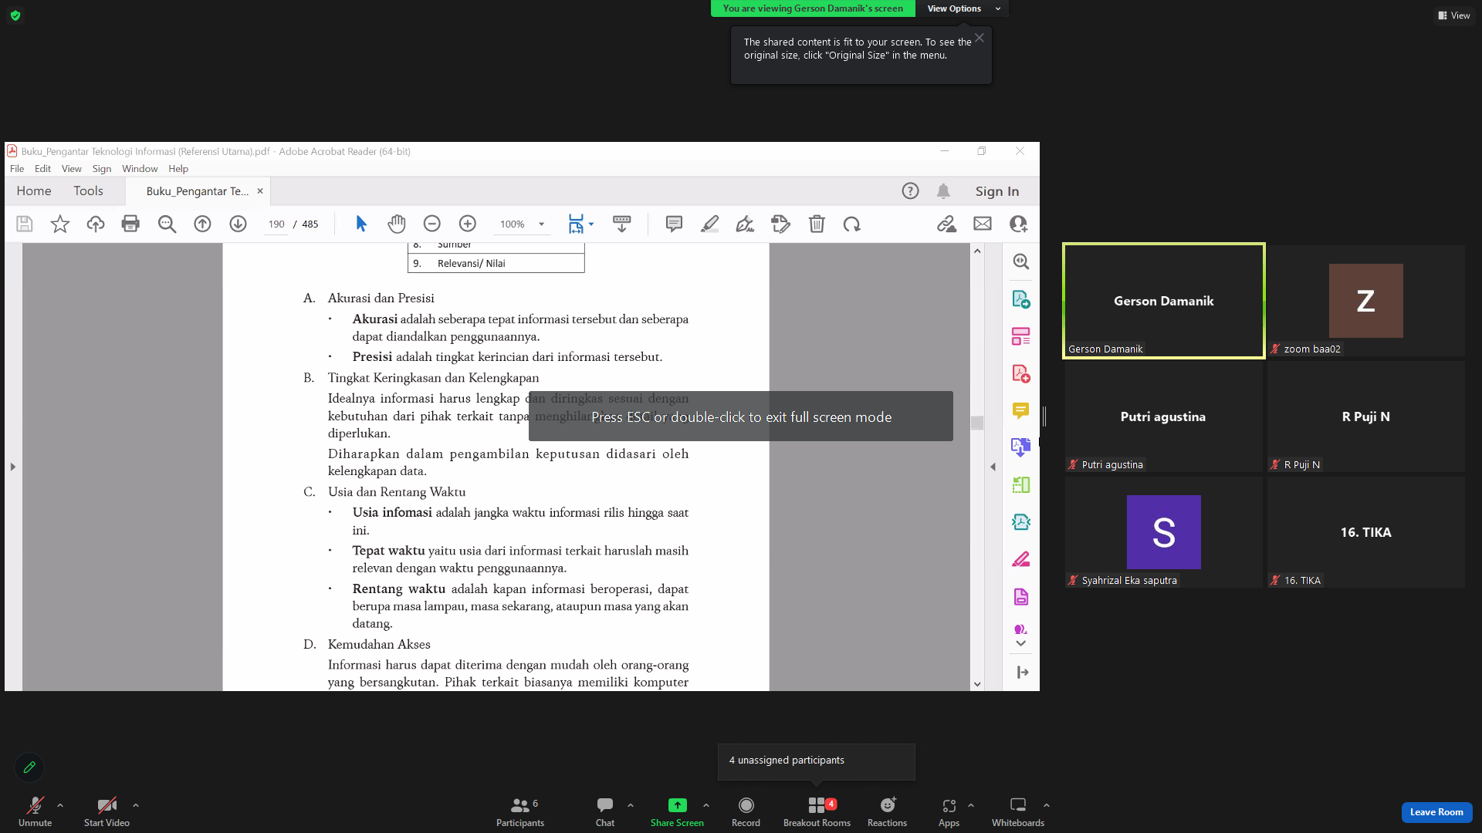
Task: Expand video options arrow next to Start Video
Action: (x=136, y=805)
